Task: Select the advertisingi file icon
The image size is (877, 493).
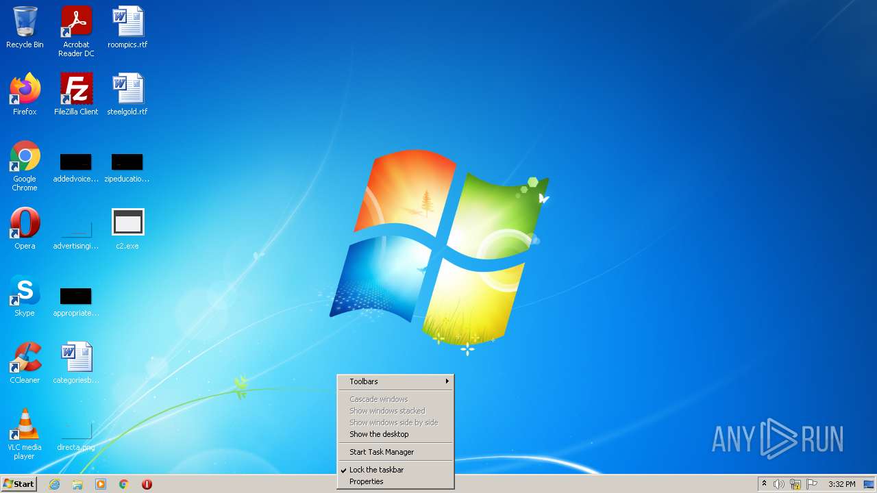Action: [x=76, y=236]
